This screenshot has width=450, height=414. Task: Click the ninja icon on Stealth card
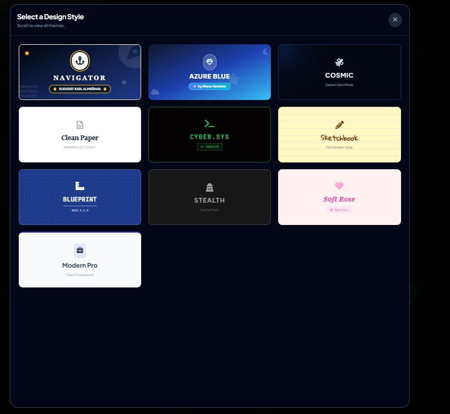(209, 187)
